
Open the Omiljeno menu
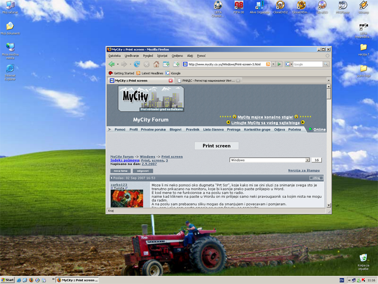click(177, 56)
